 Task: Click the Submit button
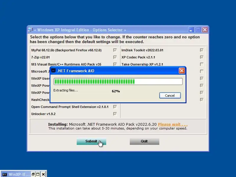pyautogui.click(x=91, y=141)
